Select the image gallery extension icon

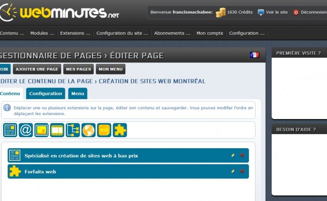click(41, 130)
